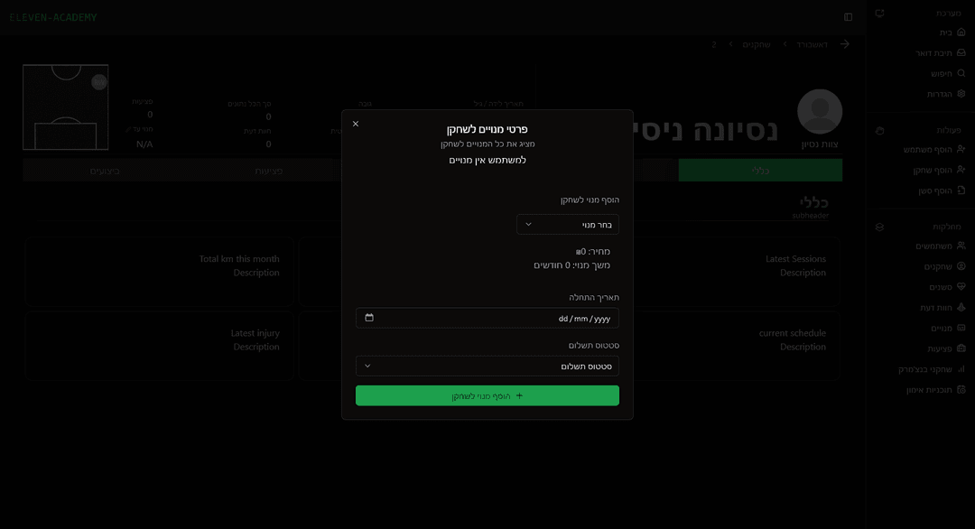Click the green הוסף מנוי לשחקן button

487,395
